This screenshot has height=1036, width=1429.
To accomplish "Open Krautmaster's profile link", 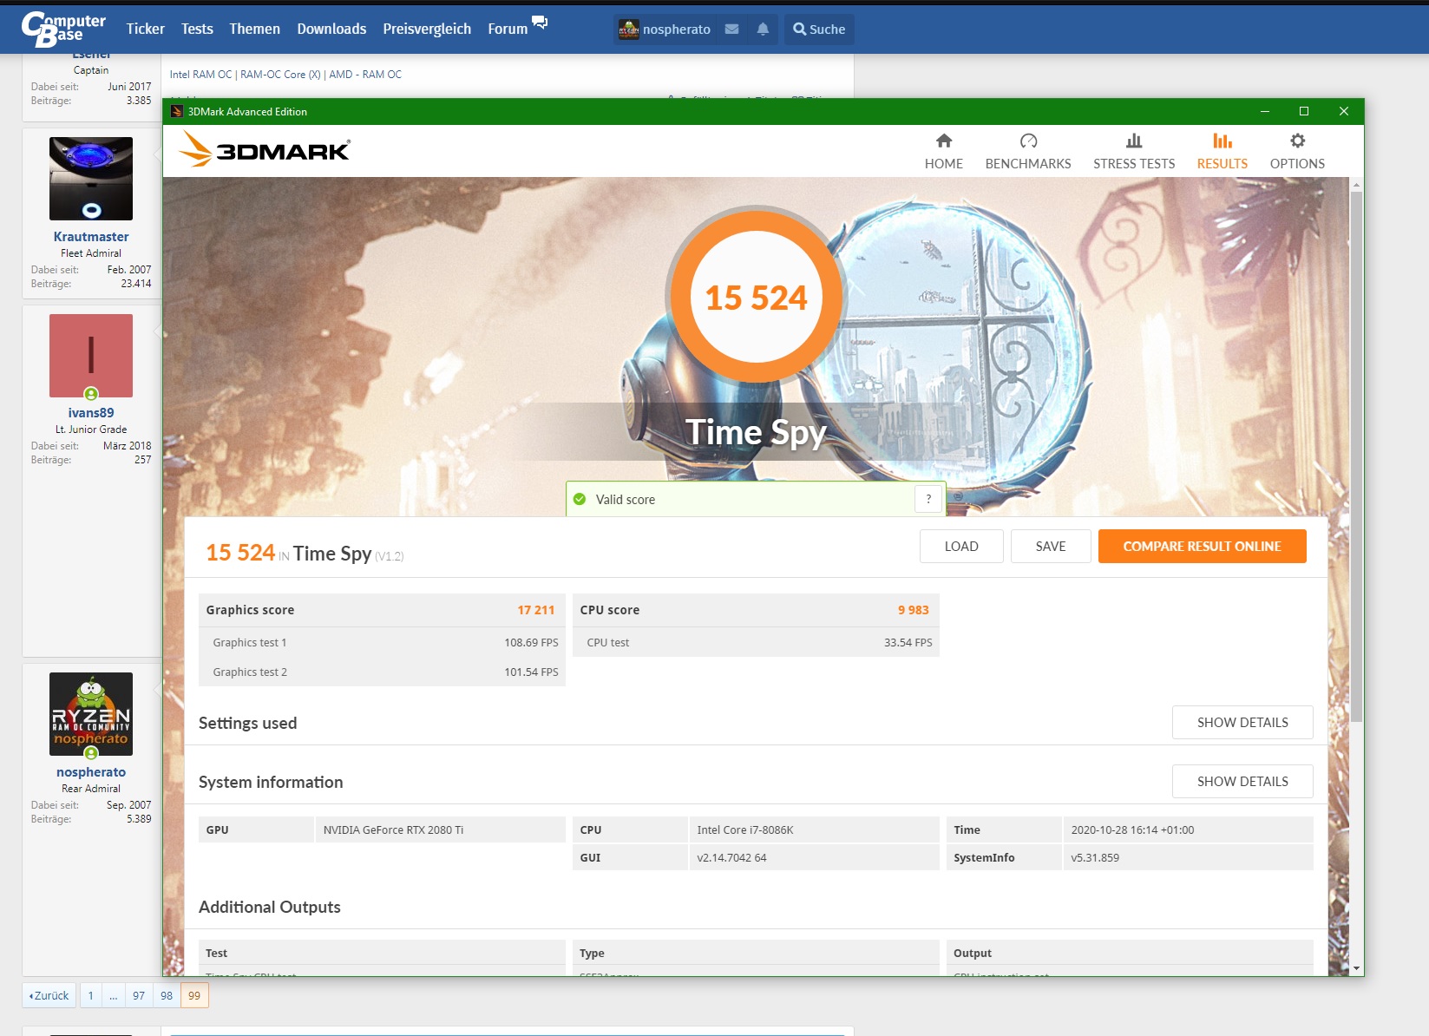I will [x=91, y=237].
